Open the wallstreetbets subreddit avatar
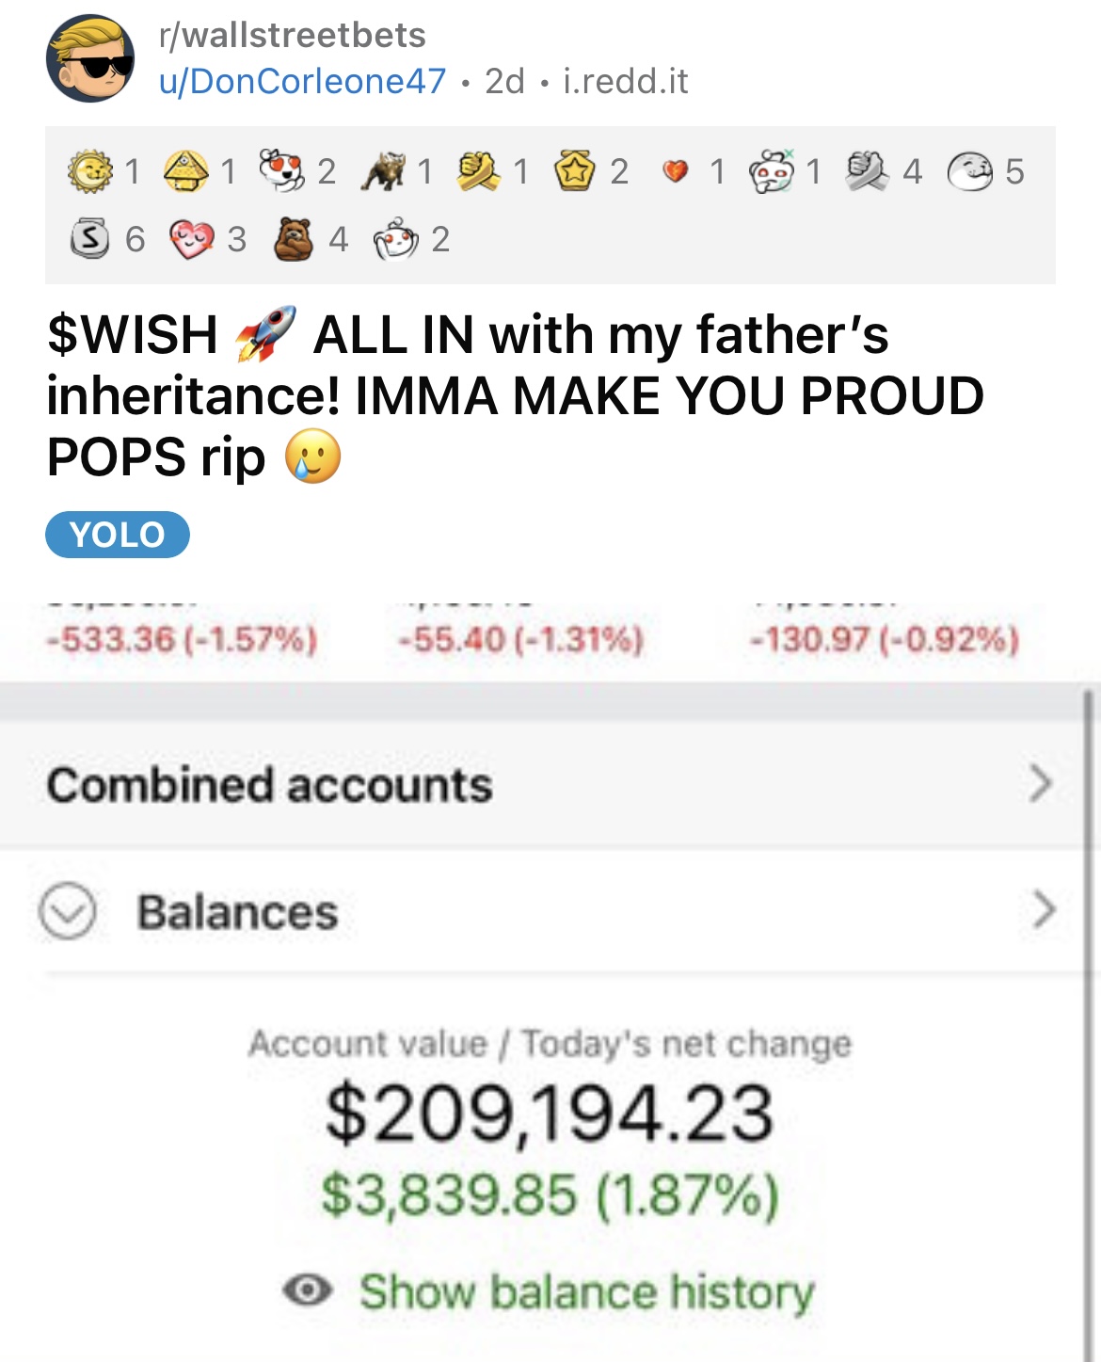The image size is (1101, 1362). click(89, 58)
